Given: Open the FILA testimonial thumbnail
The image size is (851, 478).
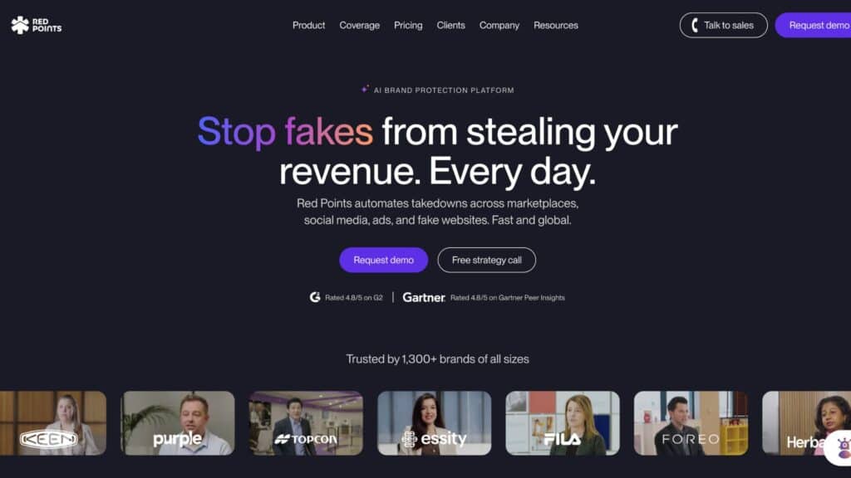Looking at the screenshot, I should 563,423.
